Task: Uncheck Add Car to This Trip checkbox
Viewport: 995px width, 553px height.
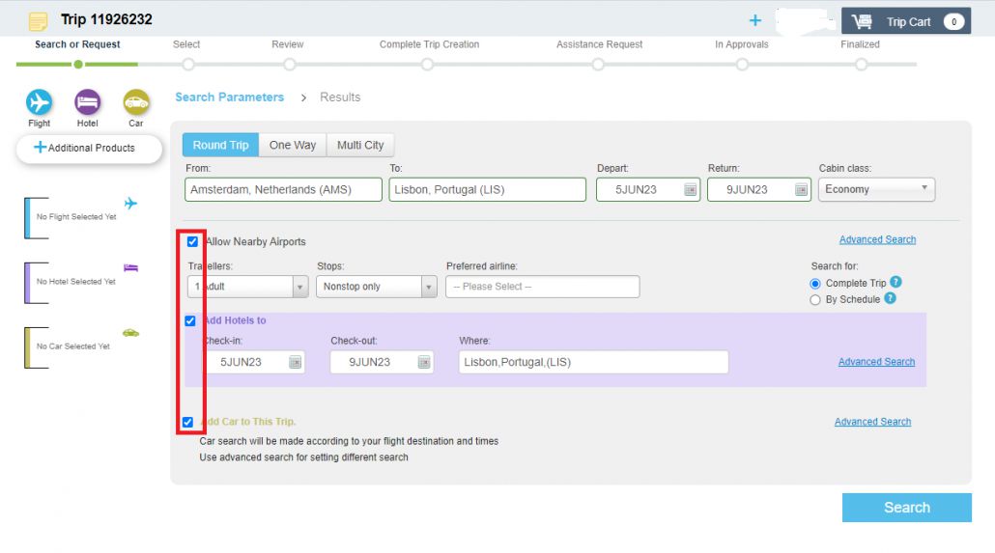Action: (x=187, y=422)
